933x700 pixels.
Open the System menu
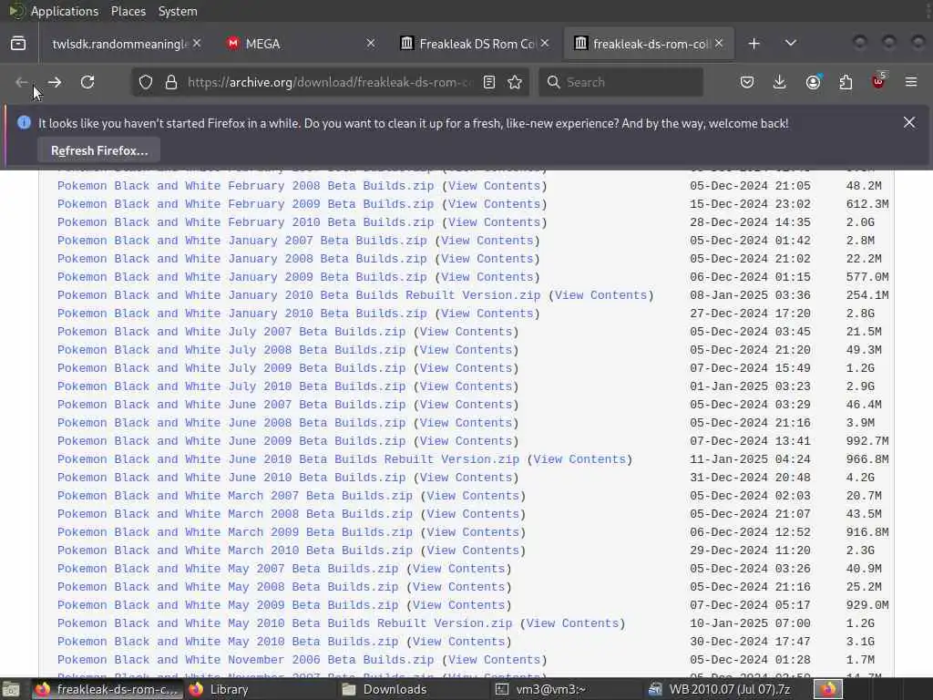(178, 11)
